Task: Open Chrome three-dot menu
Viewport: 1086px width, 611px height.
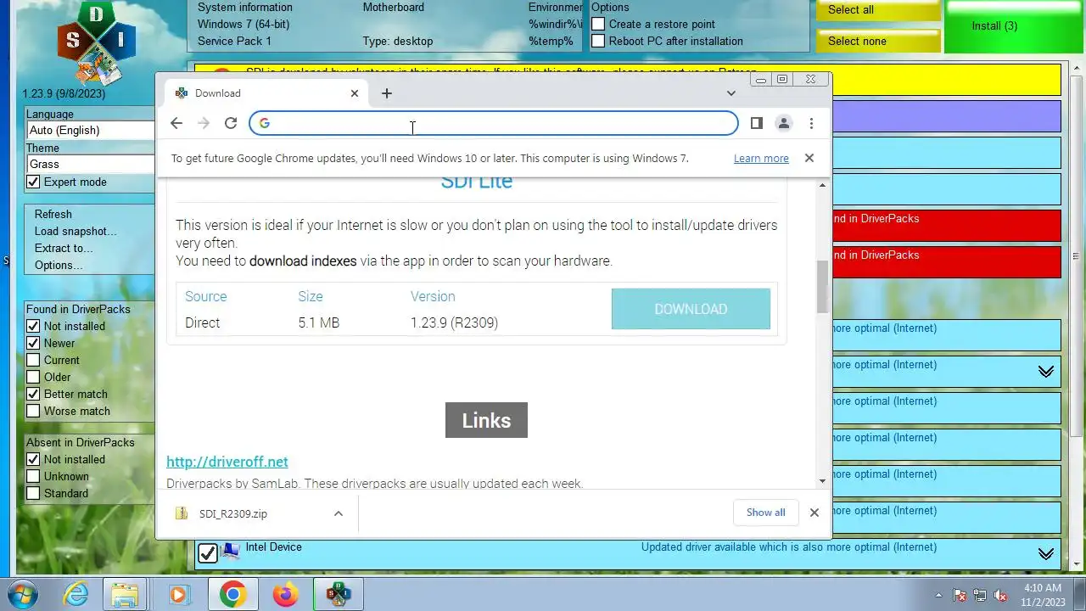Action: (811, 123)
